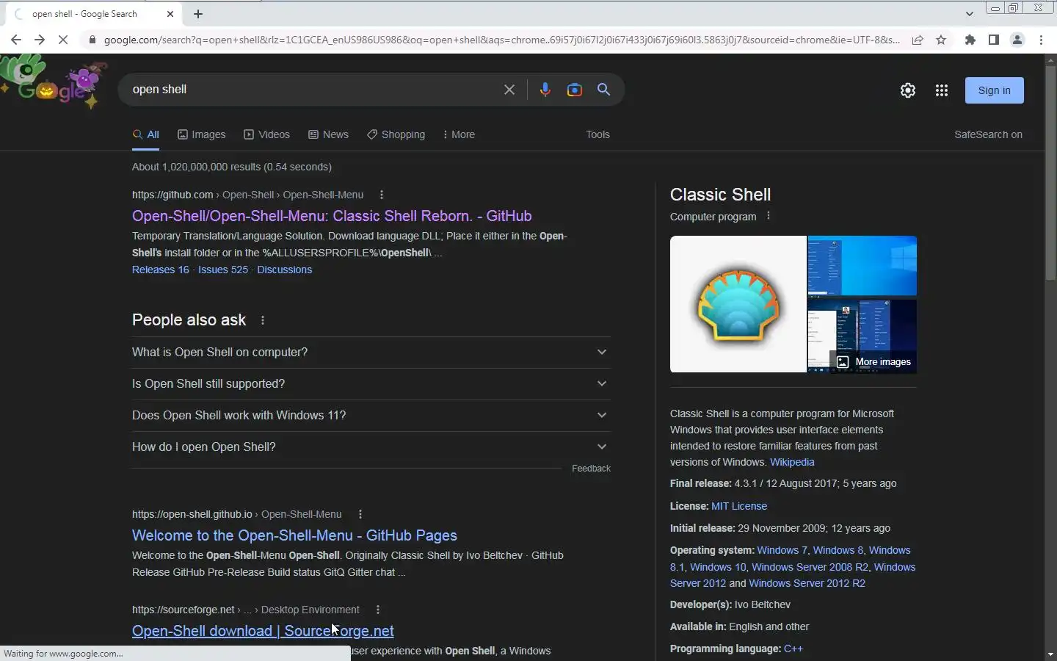Open Chrome three-dot menu
Image resolution: width=1057 pixels, height=661 pixels.
[x=1041, y=40]
